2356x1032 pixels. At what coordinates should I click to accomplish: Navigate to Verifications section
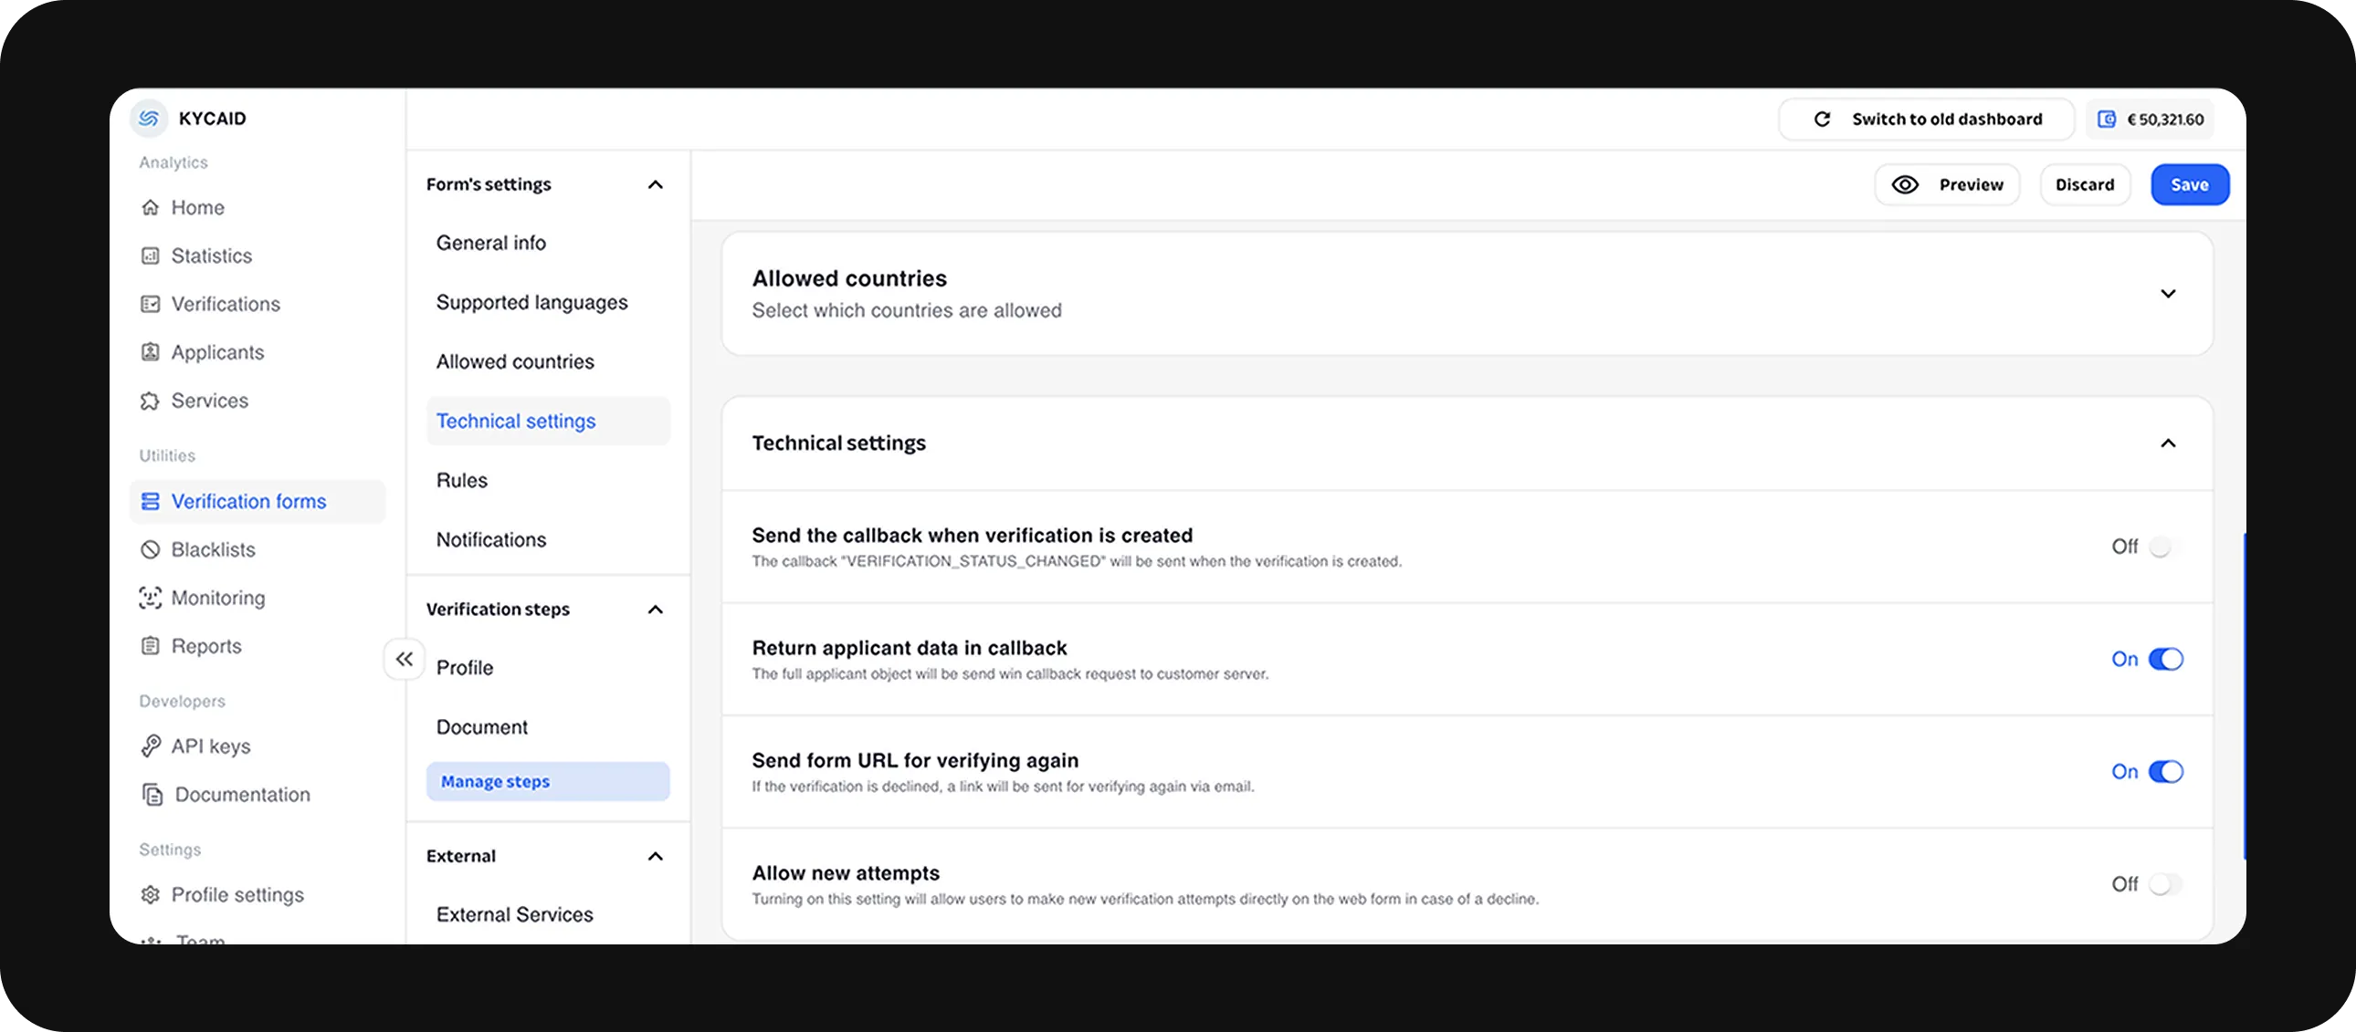(x=224, y=304)
